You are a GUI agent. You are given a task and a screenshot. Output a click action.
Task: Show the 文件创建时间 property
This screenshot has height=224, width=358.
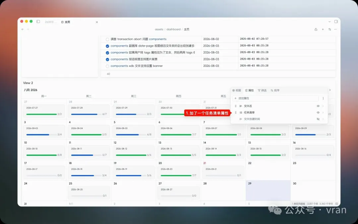tap(318, 119)
